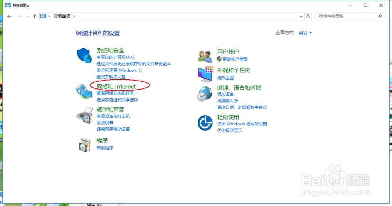
Task: Click 查看方式 label
Action: pos(285,33)
